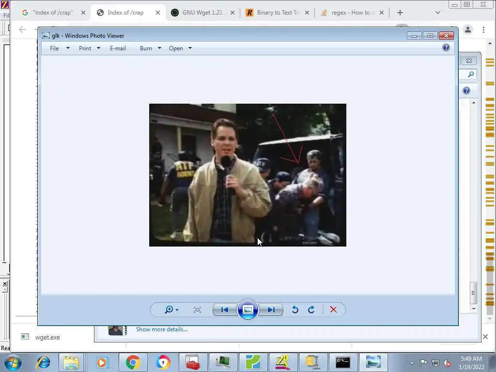
Task: Open the yellow Z taskbar application
Action: pyautogui.click(x=282, y=362)
